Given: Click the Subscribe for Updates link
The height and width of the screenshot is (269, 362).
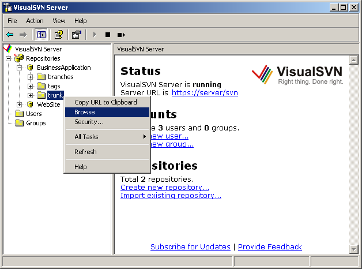Looking at the screenshot, I should tap(190, 247).
